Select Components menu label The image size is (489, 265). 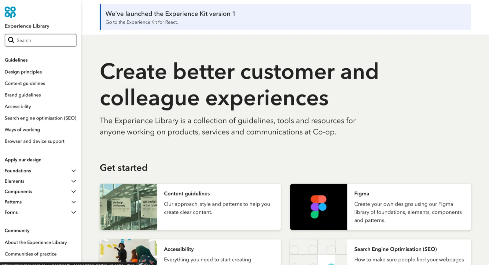[x=18, y=192]
